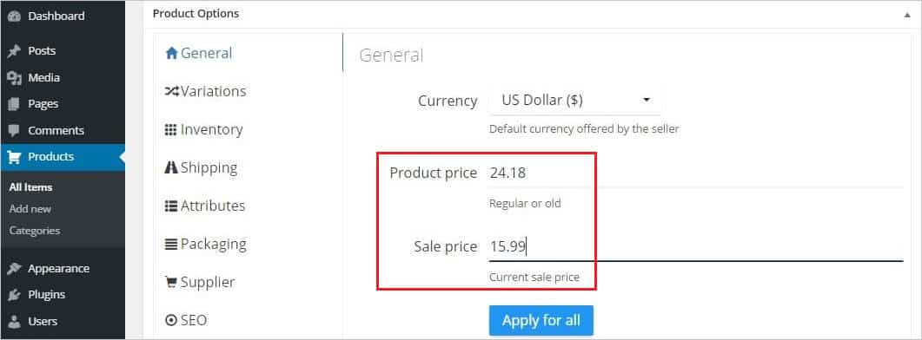Open the Currency US Dollar dropdown

574,101
